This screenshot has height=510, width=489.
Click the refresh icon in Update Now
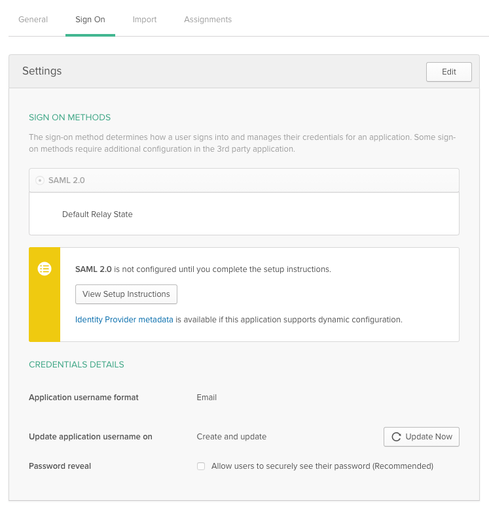click(396, 437)
